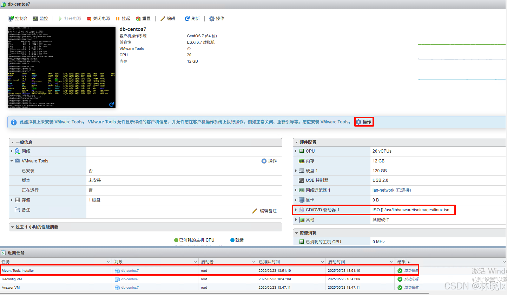507x295 pixels.
Task: Expand the CPU hardware row
Action: coord(296,151)
